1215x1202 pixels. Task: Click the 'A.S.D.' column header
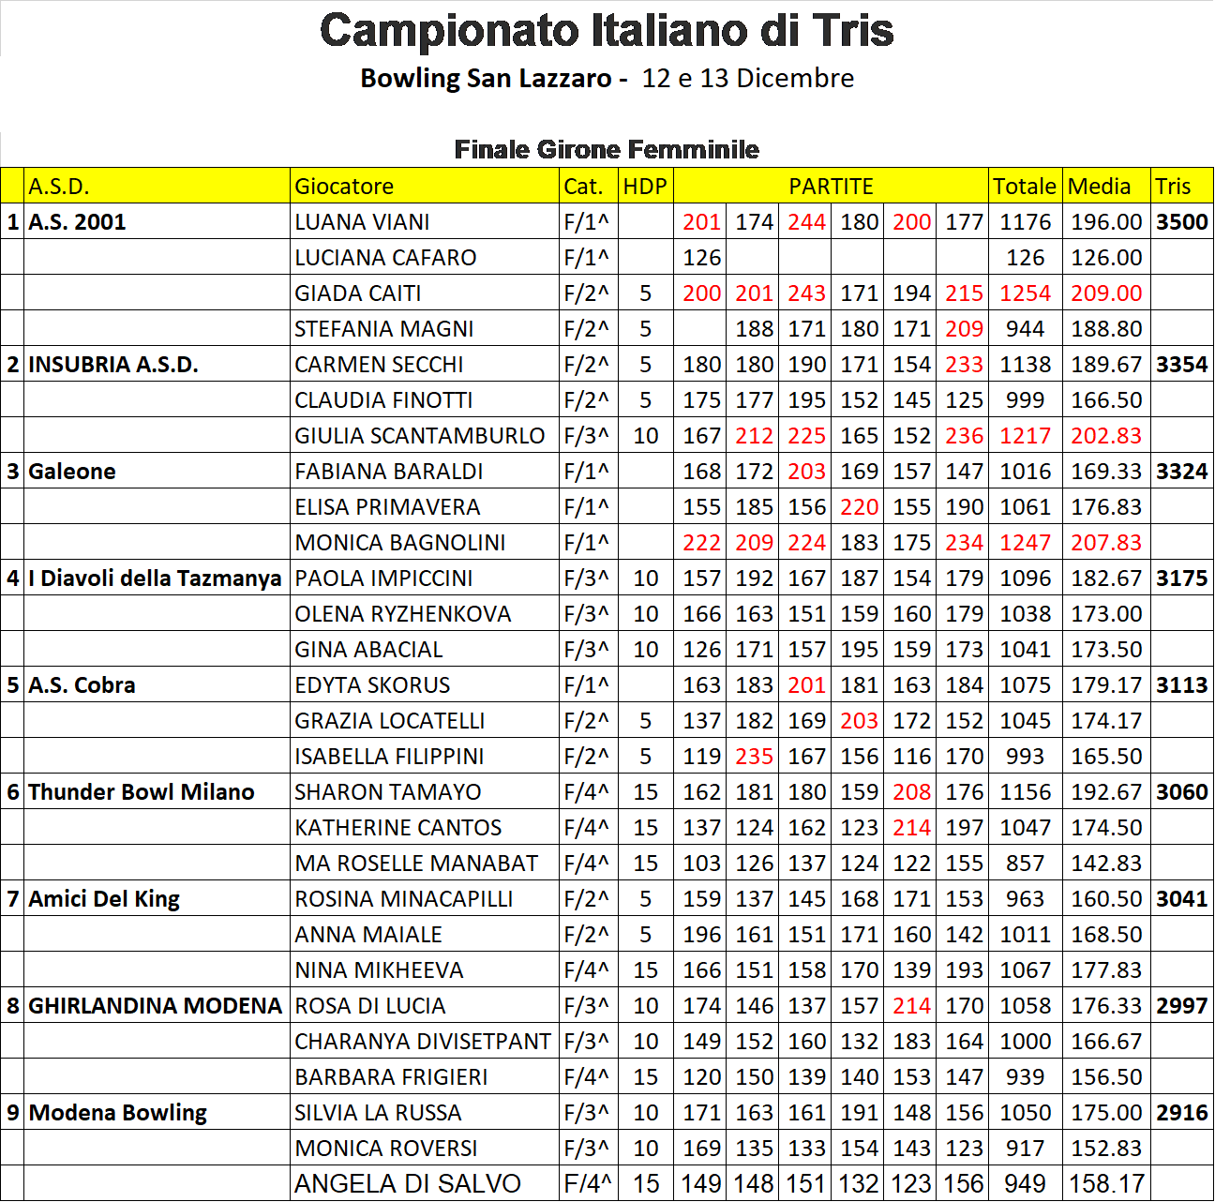pos(59,186)
